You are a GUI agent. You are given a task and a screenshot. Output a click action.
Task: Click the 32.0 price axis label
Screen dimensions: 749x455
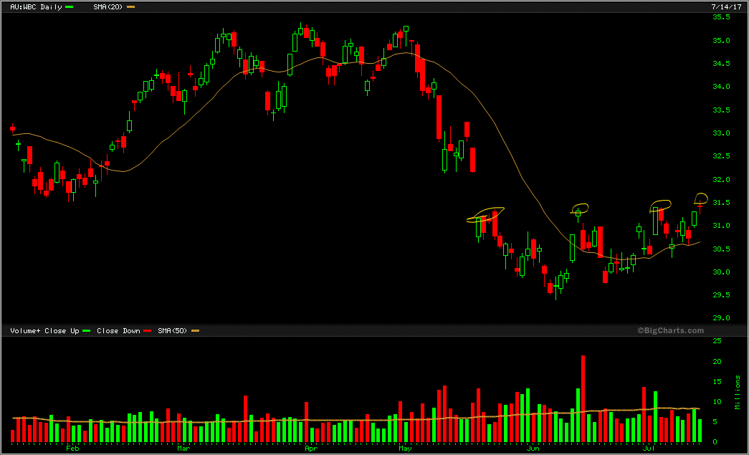point(721,180)
